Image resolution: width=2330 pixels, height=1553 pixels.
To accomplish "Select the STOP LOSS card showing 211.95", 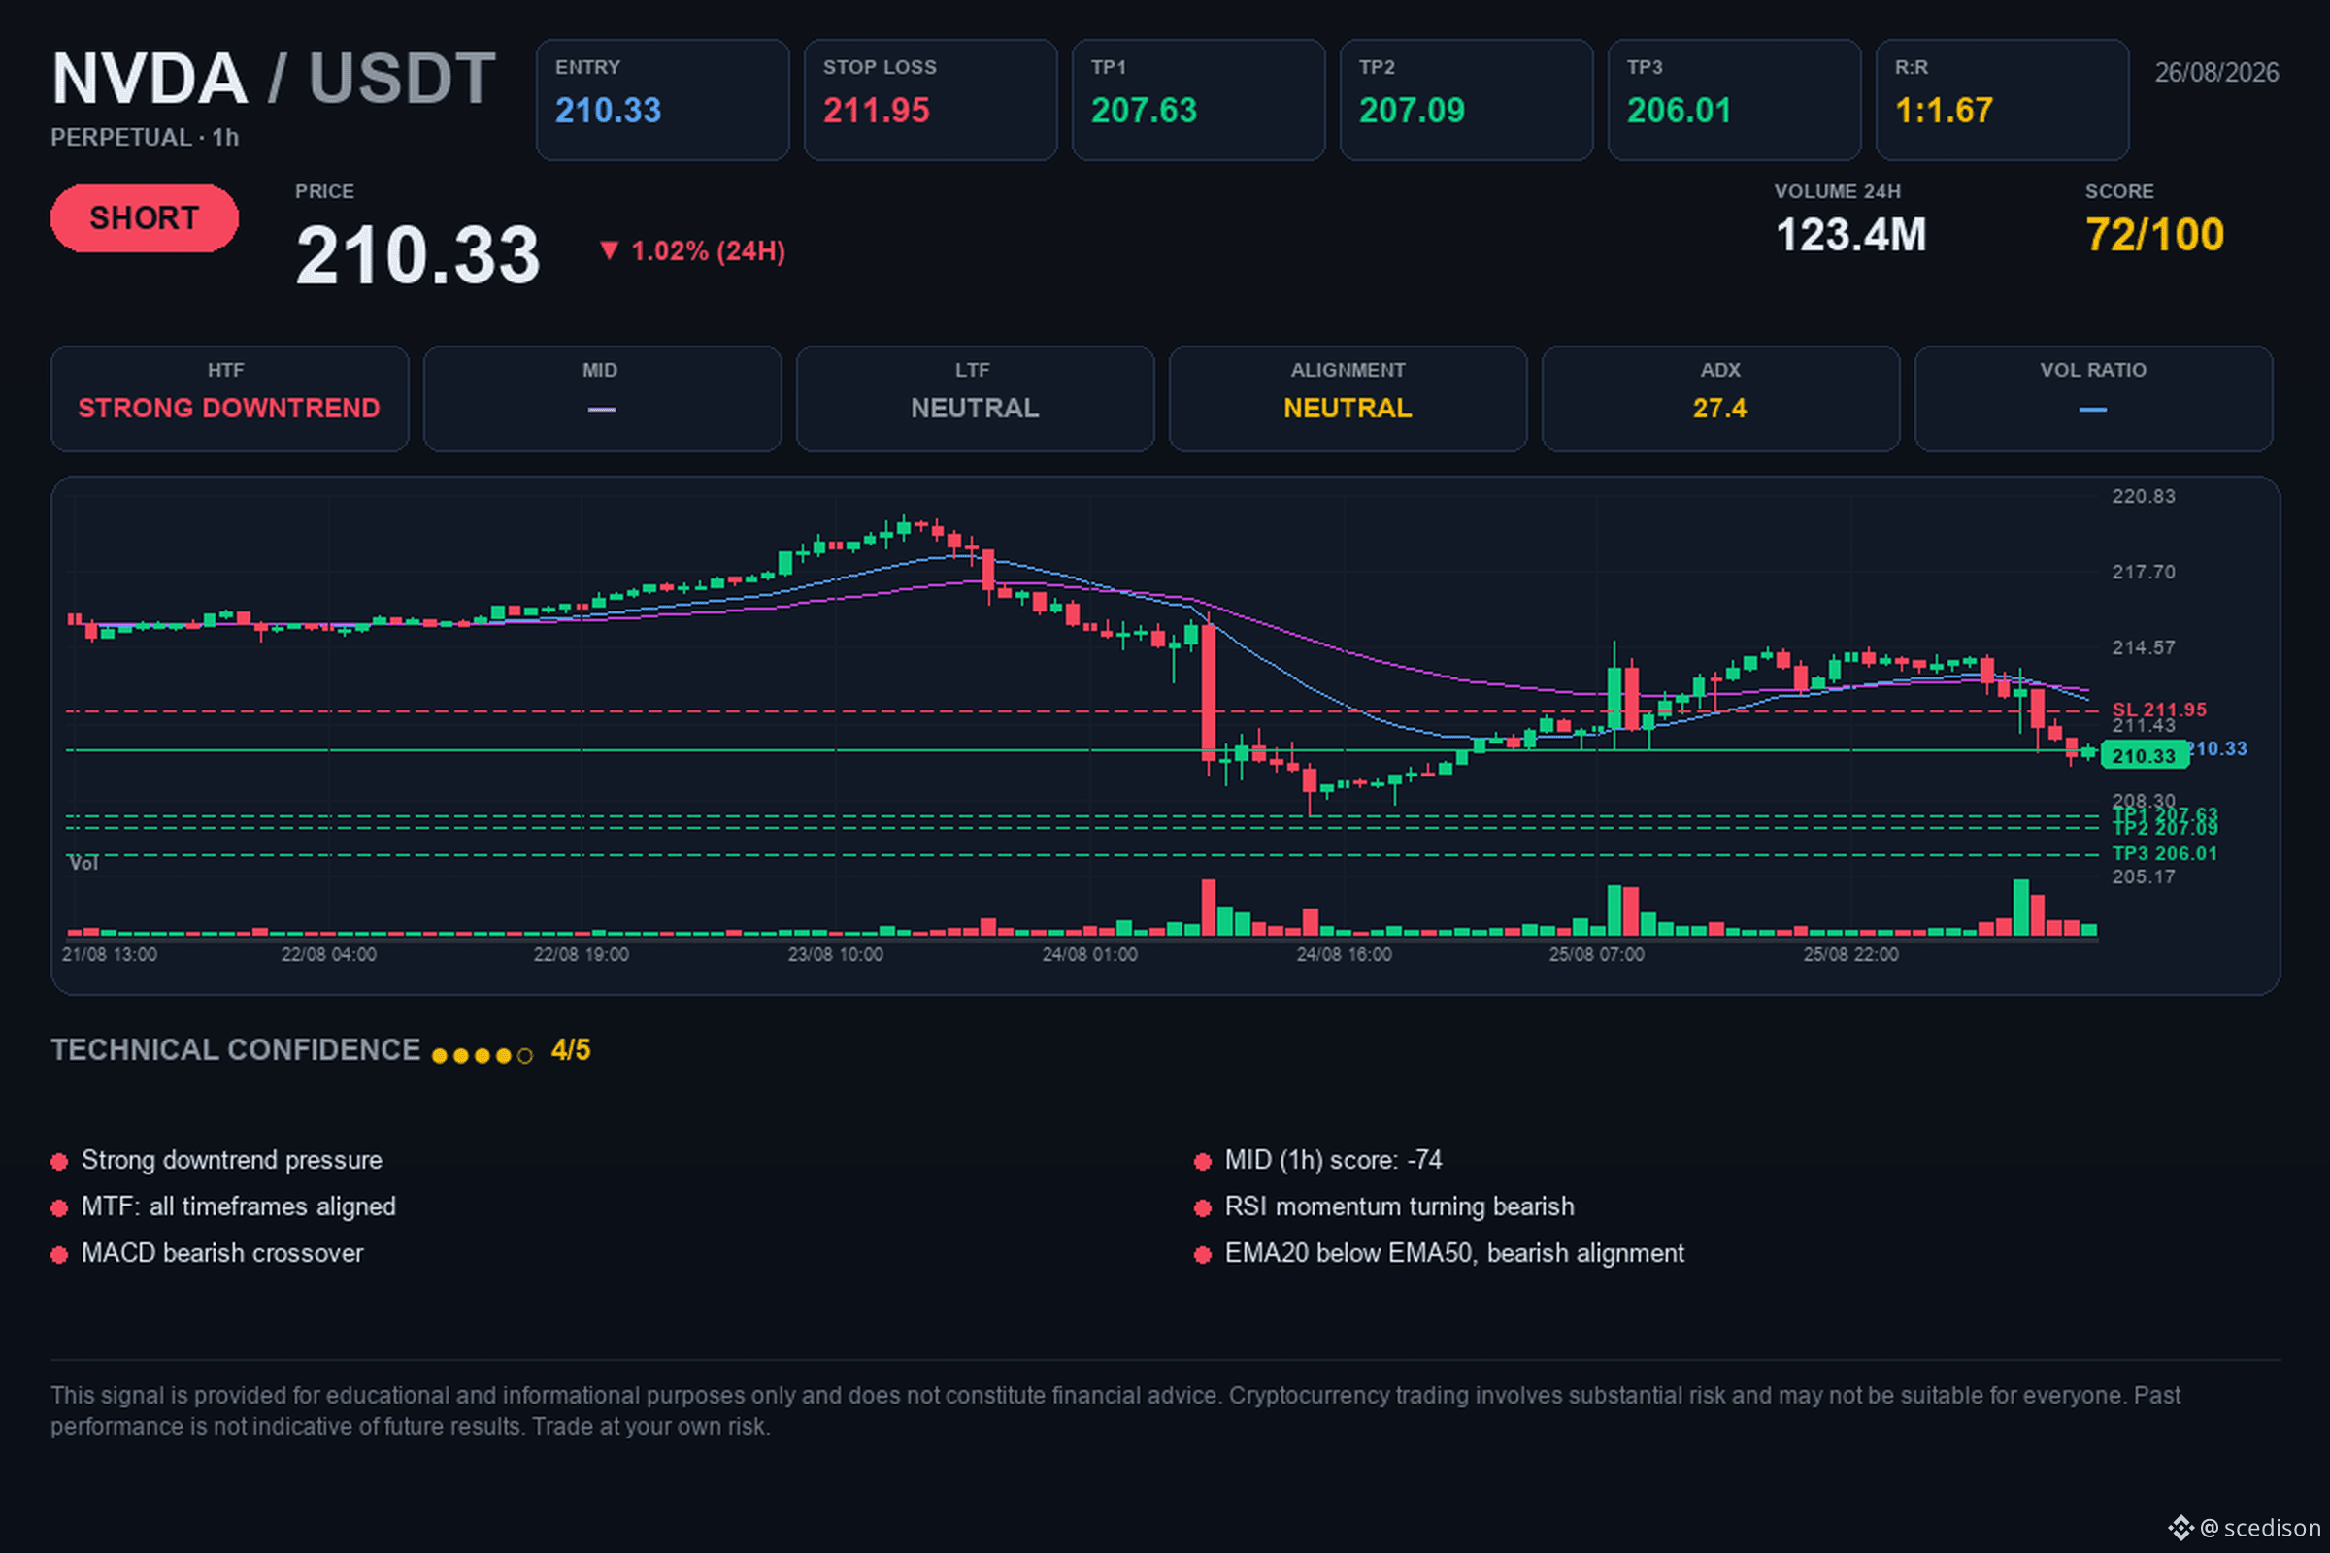I will coord(930,100).
